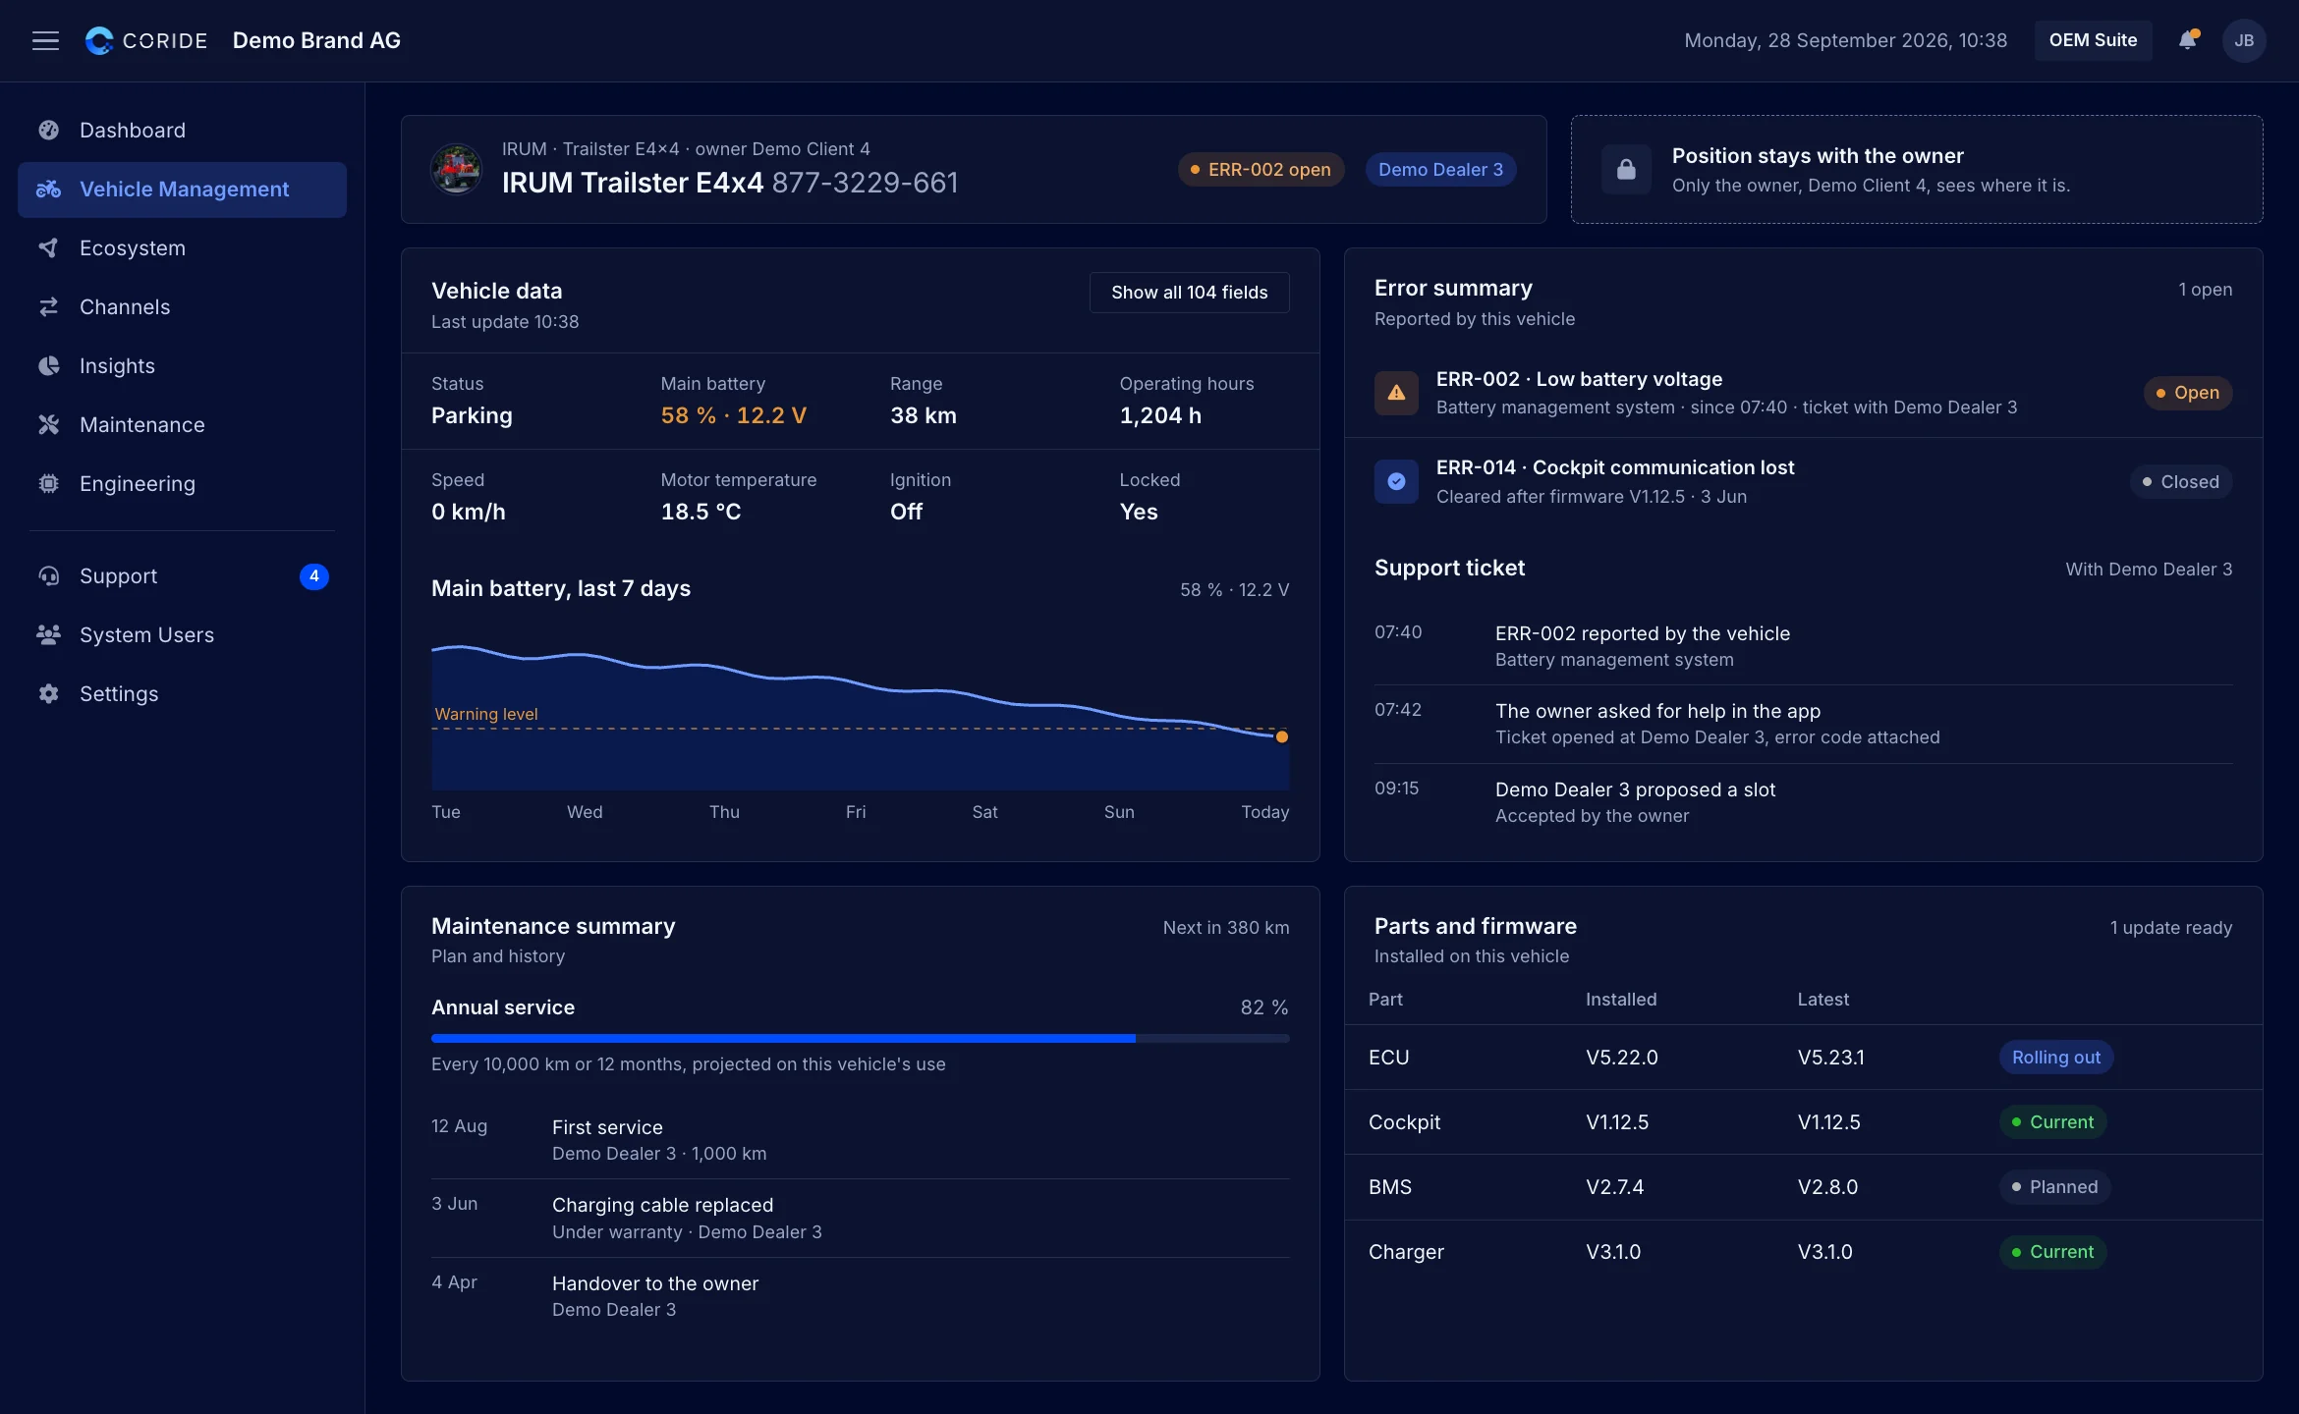Click the Current tag in Cockpit row
Screen dimensions: 2299x1414
click(x=2052, y=1121)
